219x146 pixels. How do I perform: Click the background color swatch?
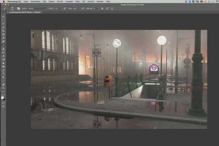[4, 99]
